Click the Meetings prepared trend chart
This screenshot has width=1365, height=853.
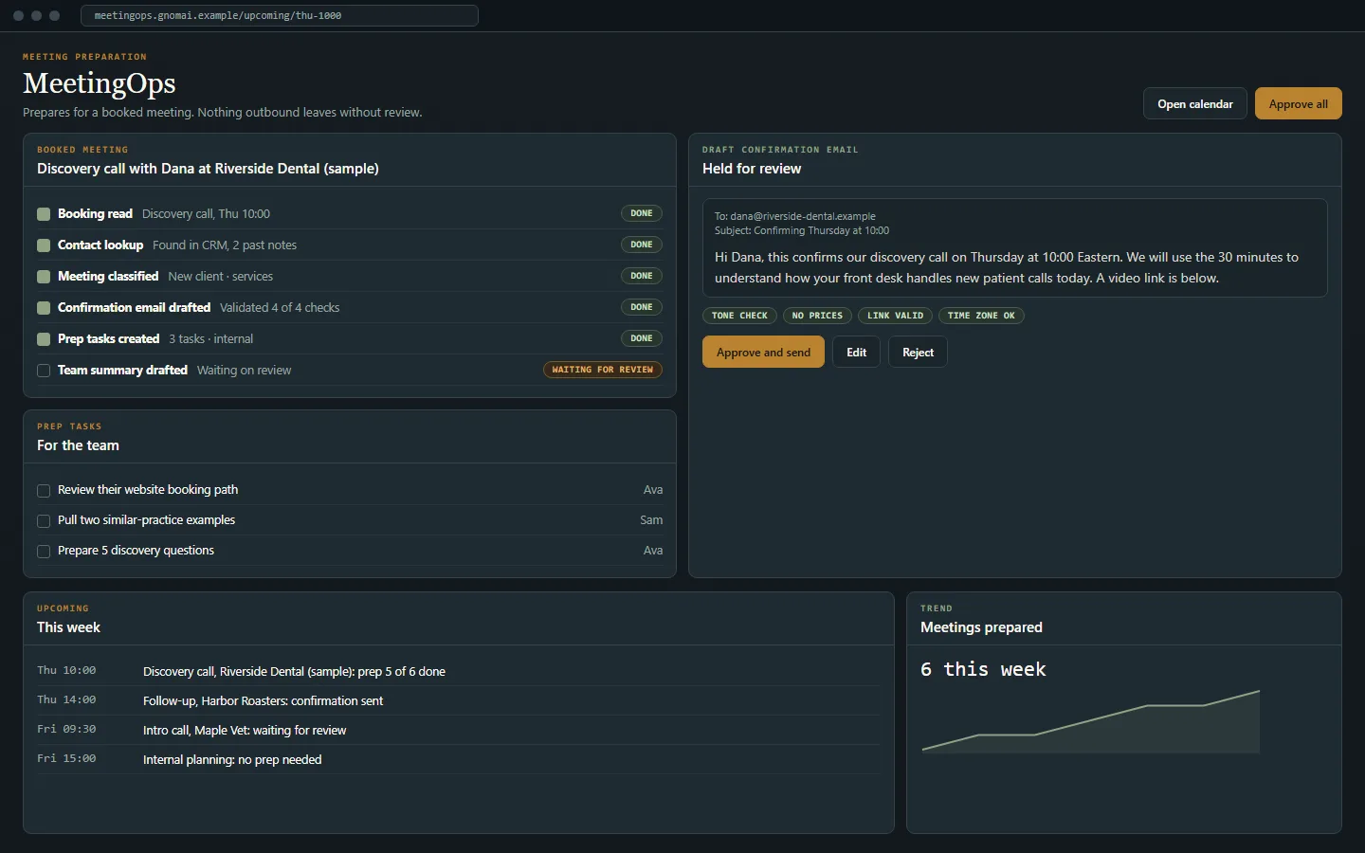tap(1091, 722)
